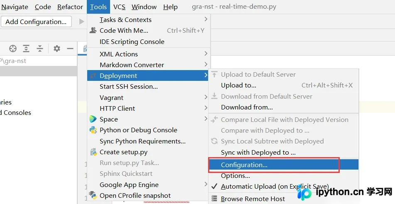Click Sync Local Subtree refresh icon
The width and height of the screenshot is (395, 204).
(x=214, y=141)
